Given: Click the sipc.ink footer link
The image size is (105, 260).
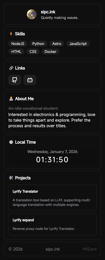Looking at the screenshot, I should tap(53, 249).
